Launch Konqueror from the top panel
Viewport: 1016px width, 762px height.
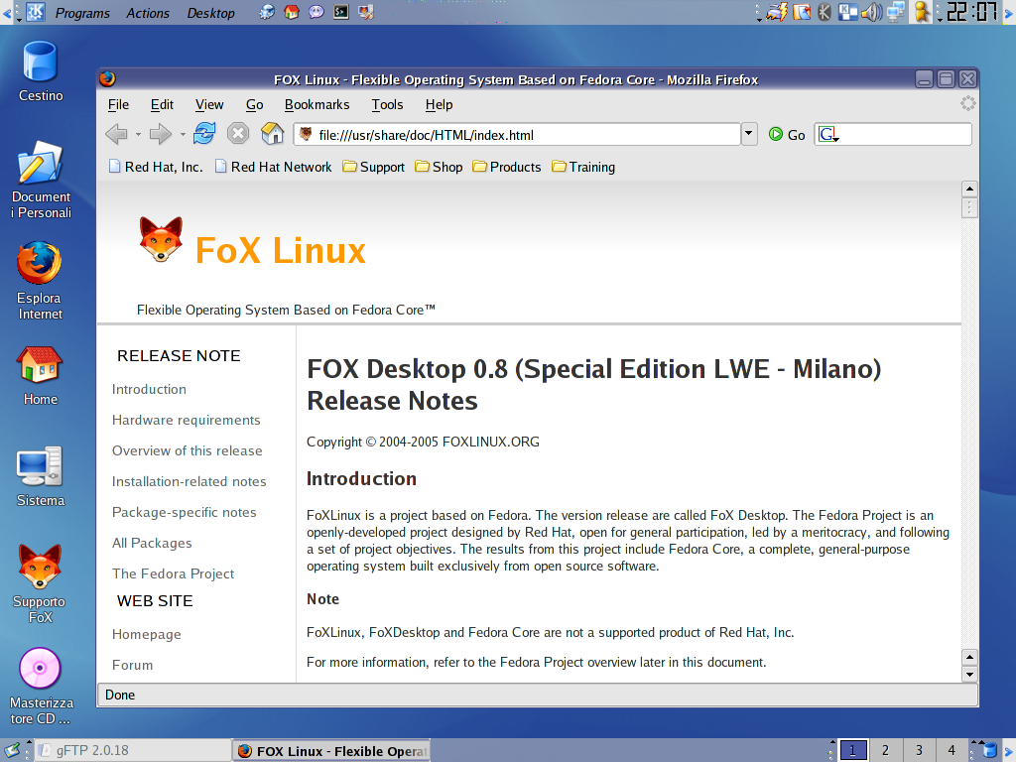(266, 12)
